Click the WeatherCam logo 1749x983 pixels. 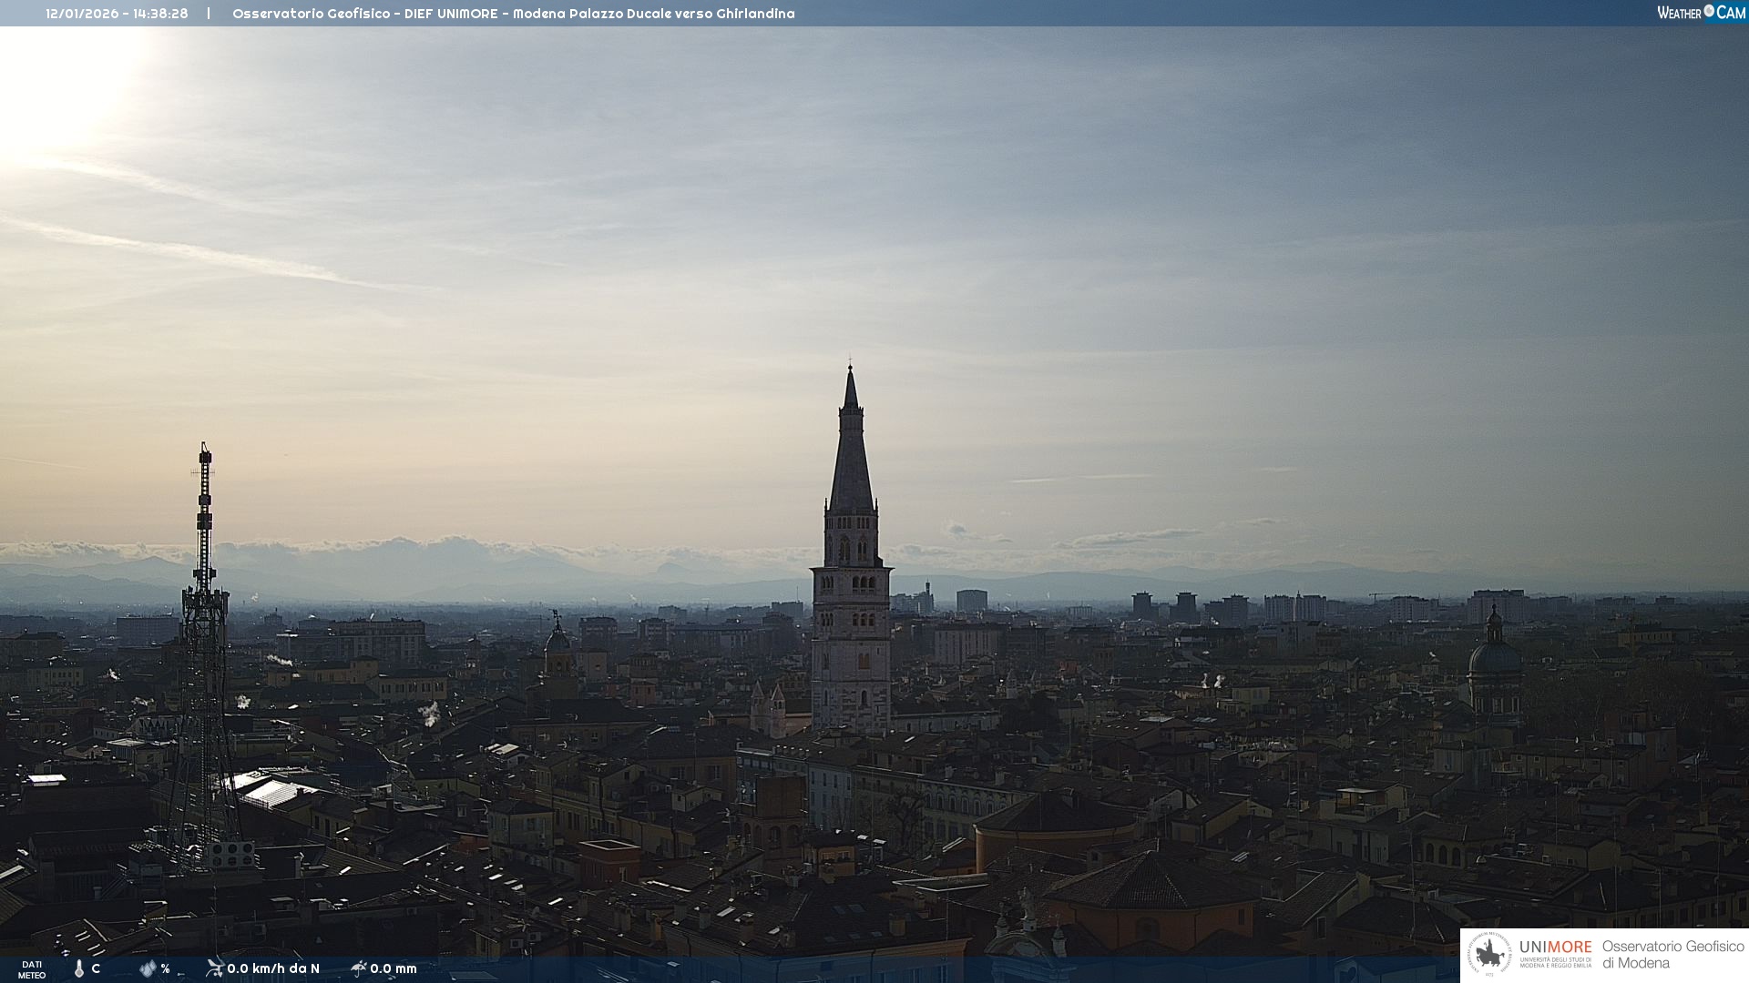tap(1701, 13)
